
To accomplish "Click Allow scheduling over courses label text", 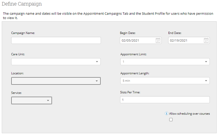I will click(189, 114).
